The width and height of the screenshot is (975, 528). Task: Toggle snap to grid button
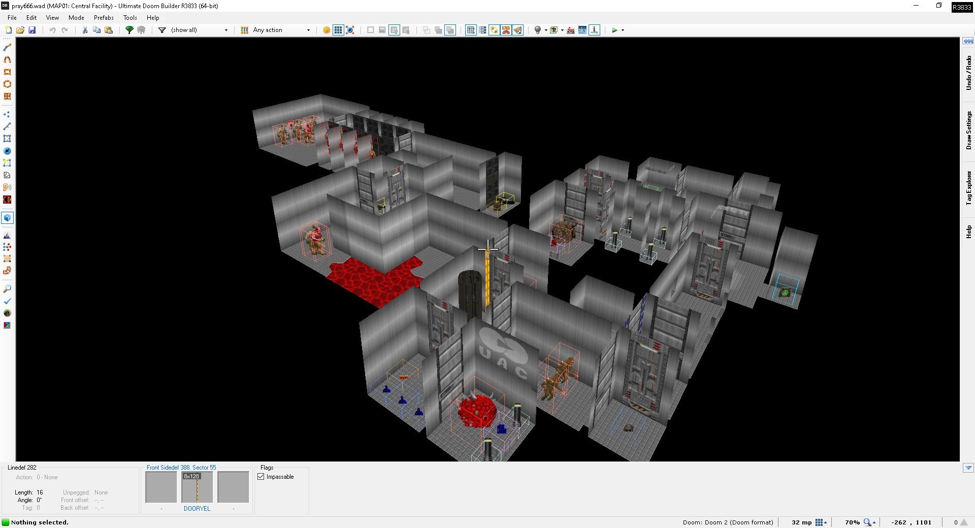pyautogui.click(x=471, y=30)
